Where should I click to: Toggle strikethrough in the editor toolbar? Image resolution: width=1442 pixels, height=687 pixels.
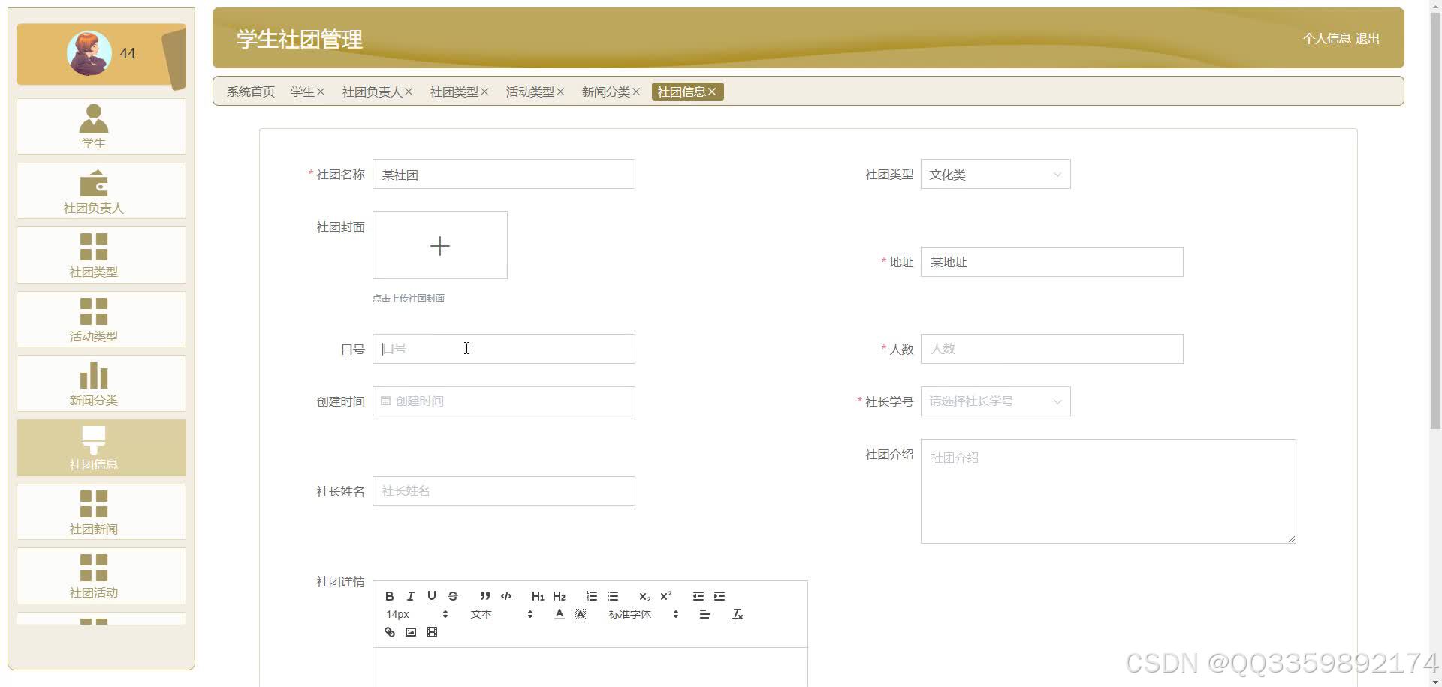click(x=452, y=596)
